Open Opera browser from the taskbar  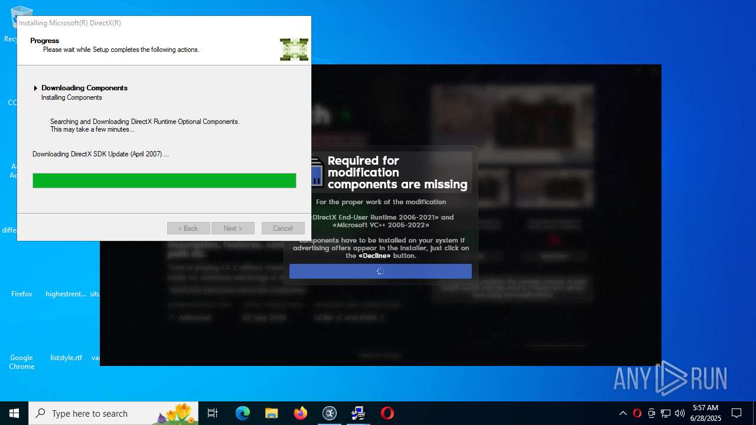pos(387,413)
